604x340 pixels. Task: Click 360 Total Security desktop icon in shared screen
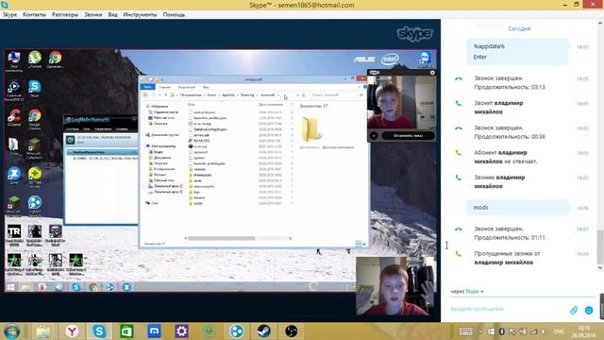point(35,176)
